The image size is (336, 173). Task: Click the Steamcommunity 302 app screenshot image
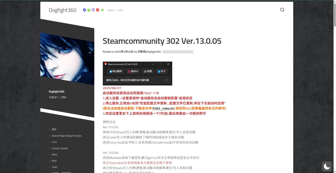tap(137, 73)
